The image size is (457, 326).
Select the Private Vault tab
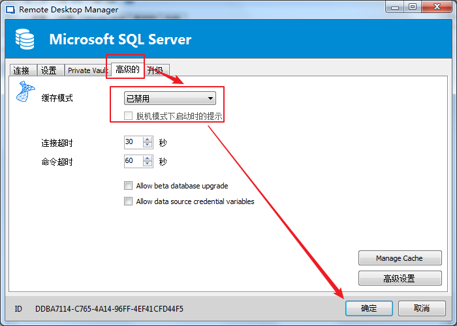coord(87,70)
